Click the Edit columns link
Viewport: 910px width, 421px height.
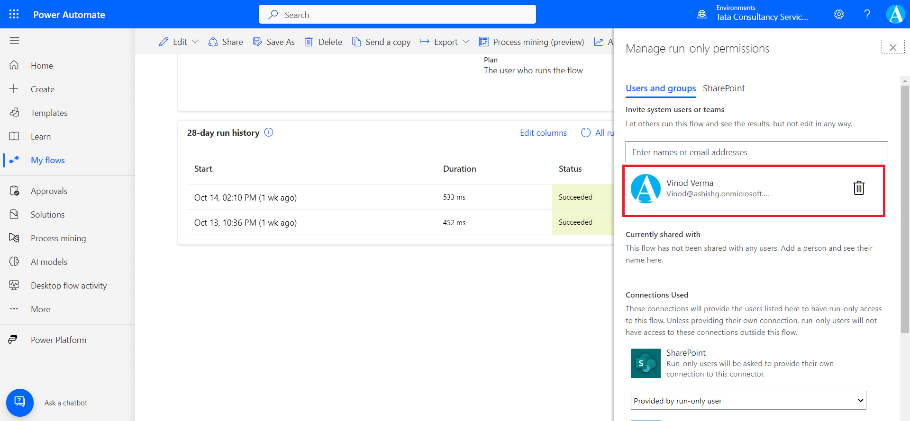coord(543,133)
